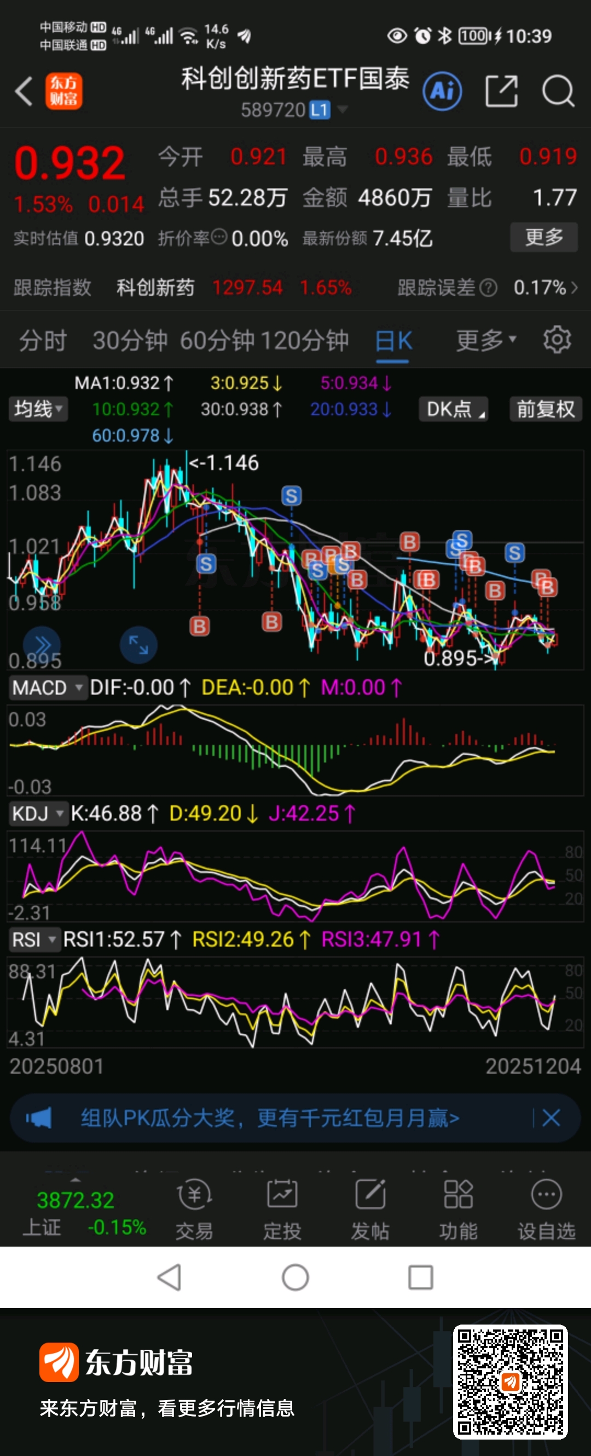Tap the back arrow icon

24,91
